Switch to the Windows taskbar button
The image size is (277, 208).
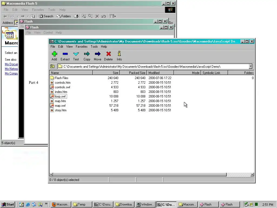pyautogui.click(x=145, y=204)
